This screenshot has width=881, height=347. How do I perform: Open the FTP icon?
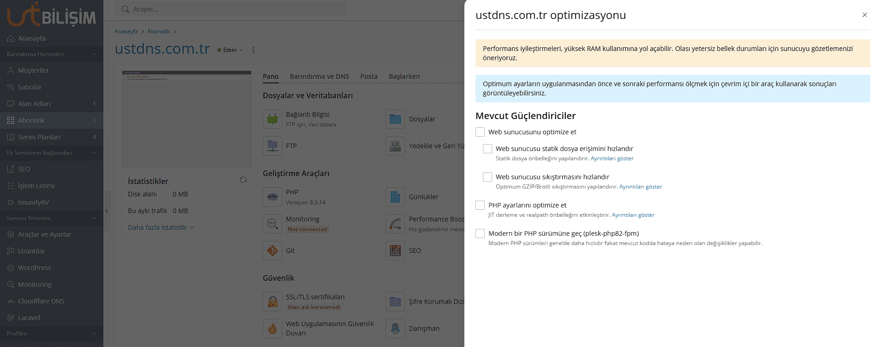(x=273, y=146)
